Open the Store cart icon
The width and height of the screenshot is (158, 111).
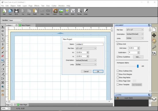pos(73,11)
